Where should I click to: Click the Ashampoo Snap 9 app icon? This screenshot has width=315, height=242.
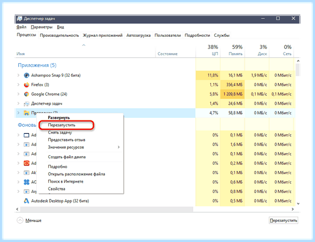[27, 75]
